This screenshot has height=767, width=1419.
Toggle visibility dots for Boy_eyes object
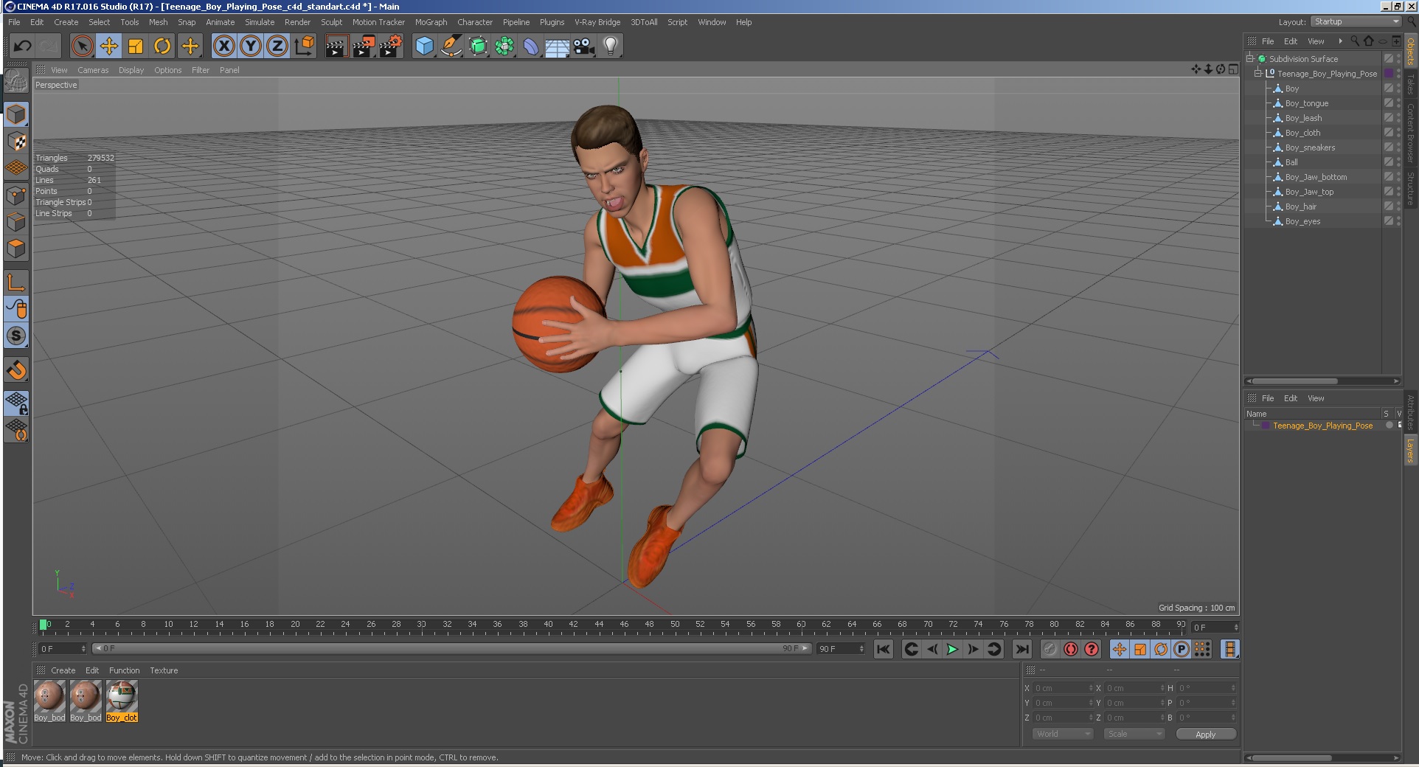[1398, 221]
